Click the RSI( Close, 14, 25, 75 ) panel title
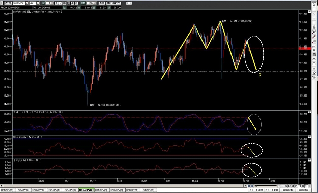The height and width of the screenshot is (193, 318). [27, 137]
